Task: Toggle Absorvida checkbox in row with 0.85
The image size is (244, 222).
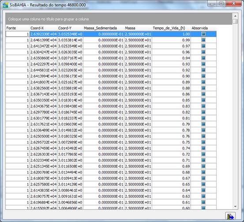Action: [203, 100]
